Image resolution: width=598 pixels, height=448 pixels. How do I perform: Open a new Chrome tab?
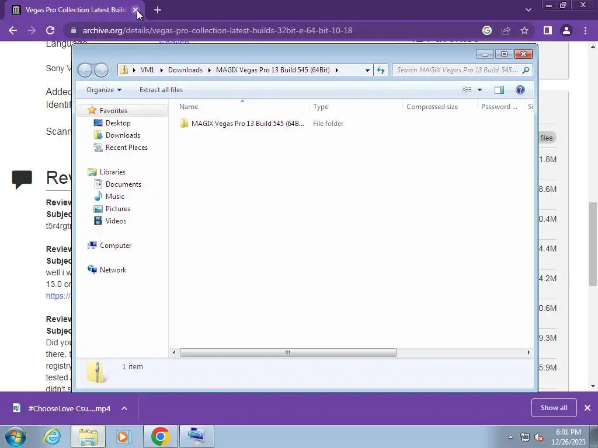(x=158, y=10)
